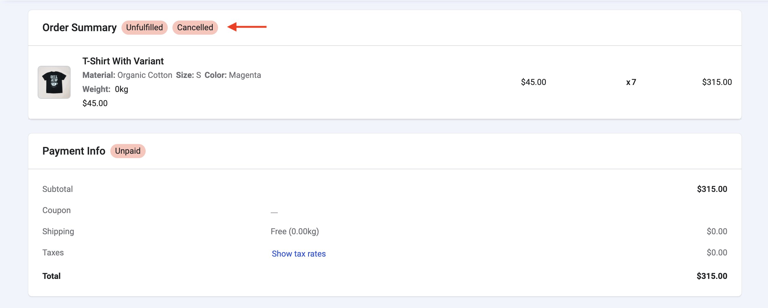
Task: Click the Weight: 0kg text
Action: tap(105, 89)
